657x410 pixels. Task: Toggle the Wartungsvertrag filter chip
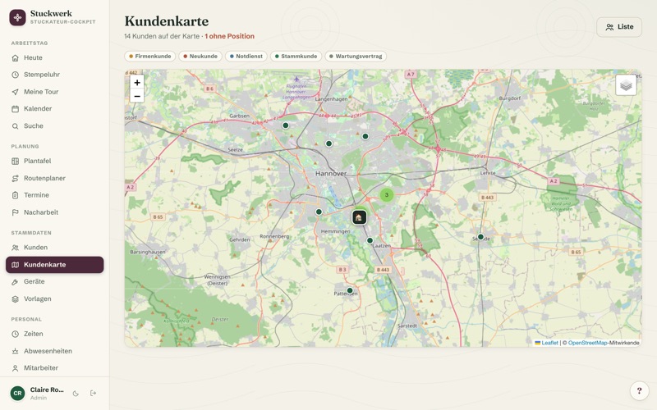pos(356,56)
